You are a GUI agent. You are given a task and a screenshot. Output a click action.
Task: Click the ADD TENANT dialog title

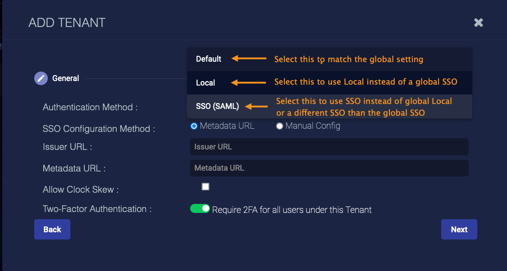click(x=67, y=23)
